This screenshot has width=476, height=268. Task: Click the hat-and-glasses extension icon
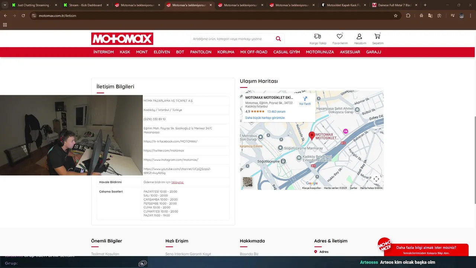421,16
